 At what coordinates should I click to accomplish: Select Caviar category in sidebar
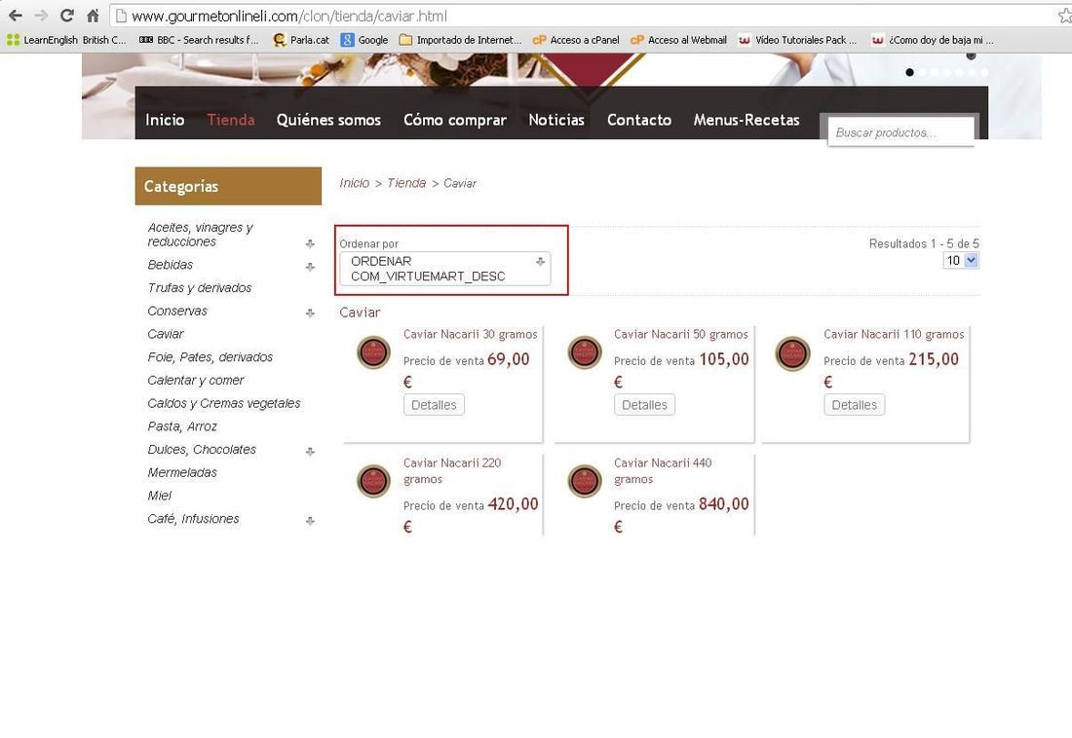pos(166,334)
